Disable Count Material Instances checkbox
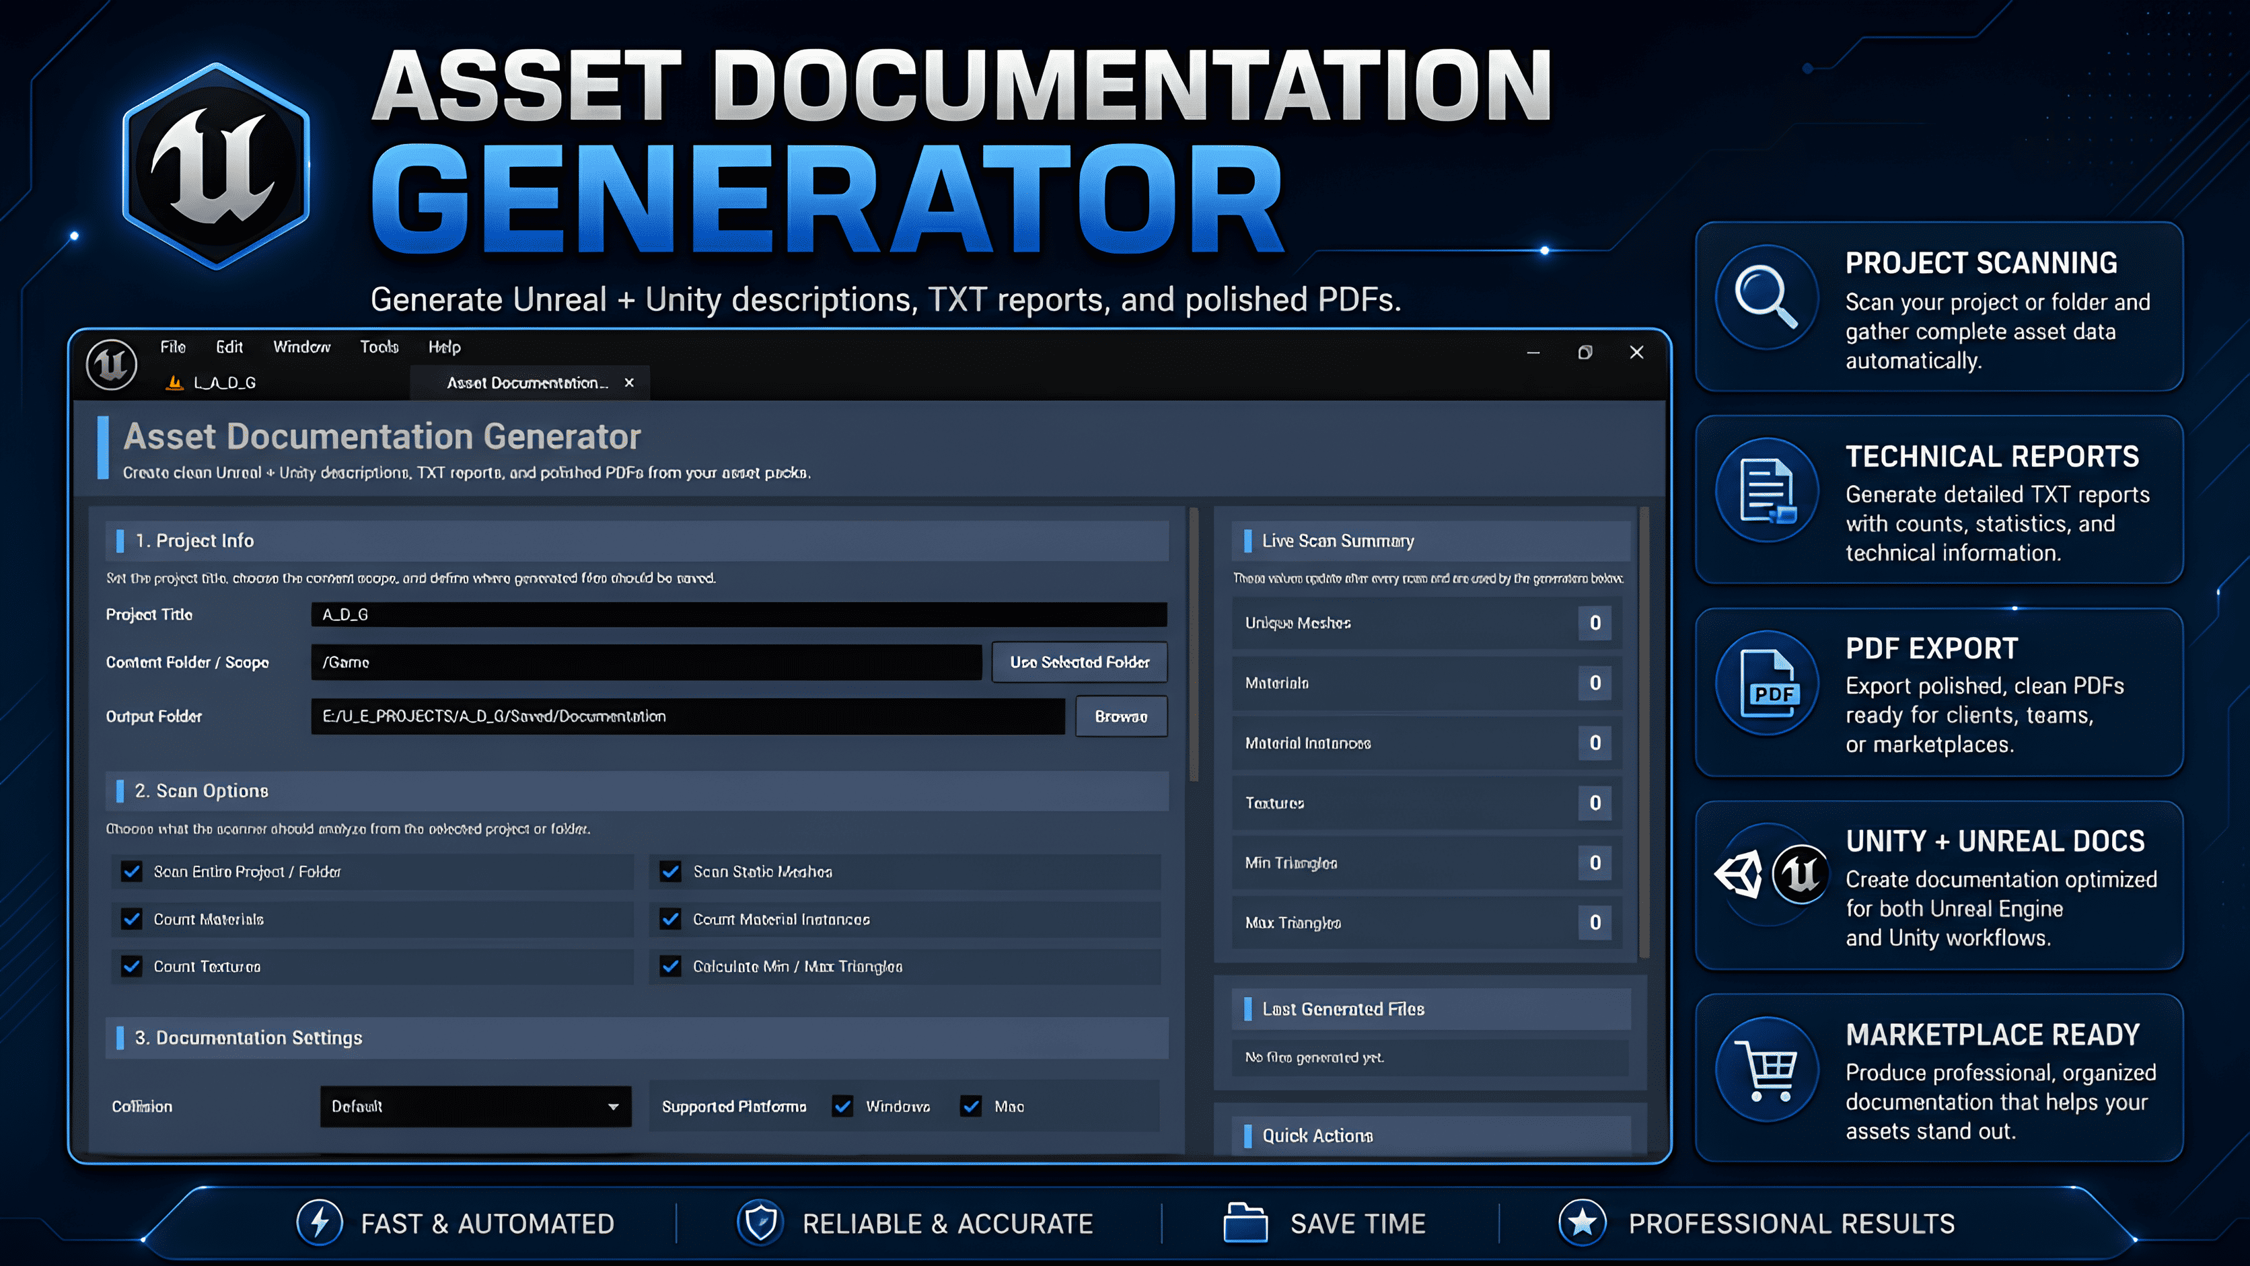 (671, 918)
